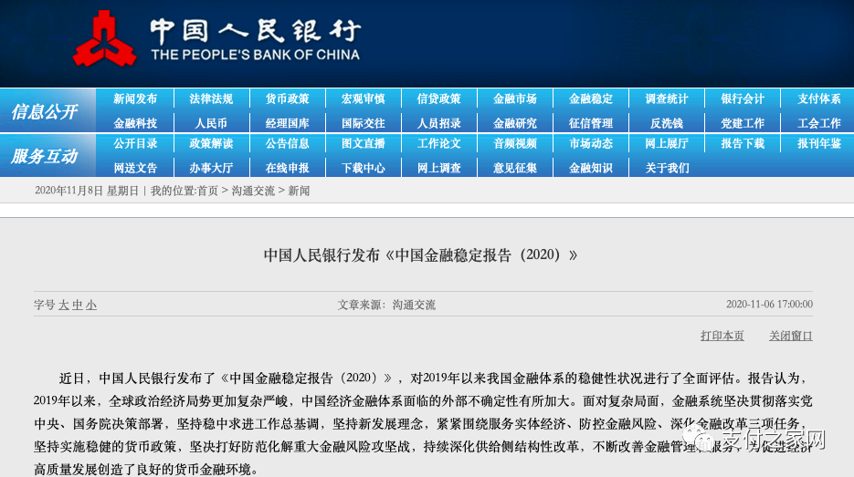Viewport: 854px width, 477px height.
Task: Open 下载中心 page
Action: (363, 168)
